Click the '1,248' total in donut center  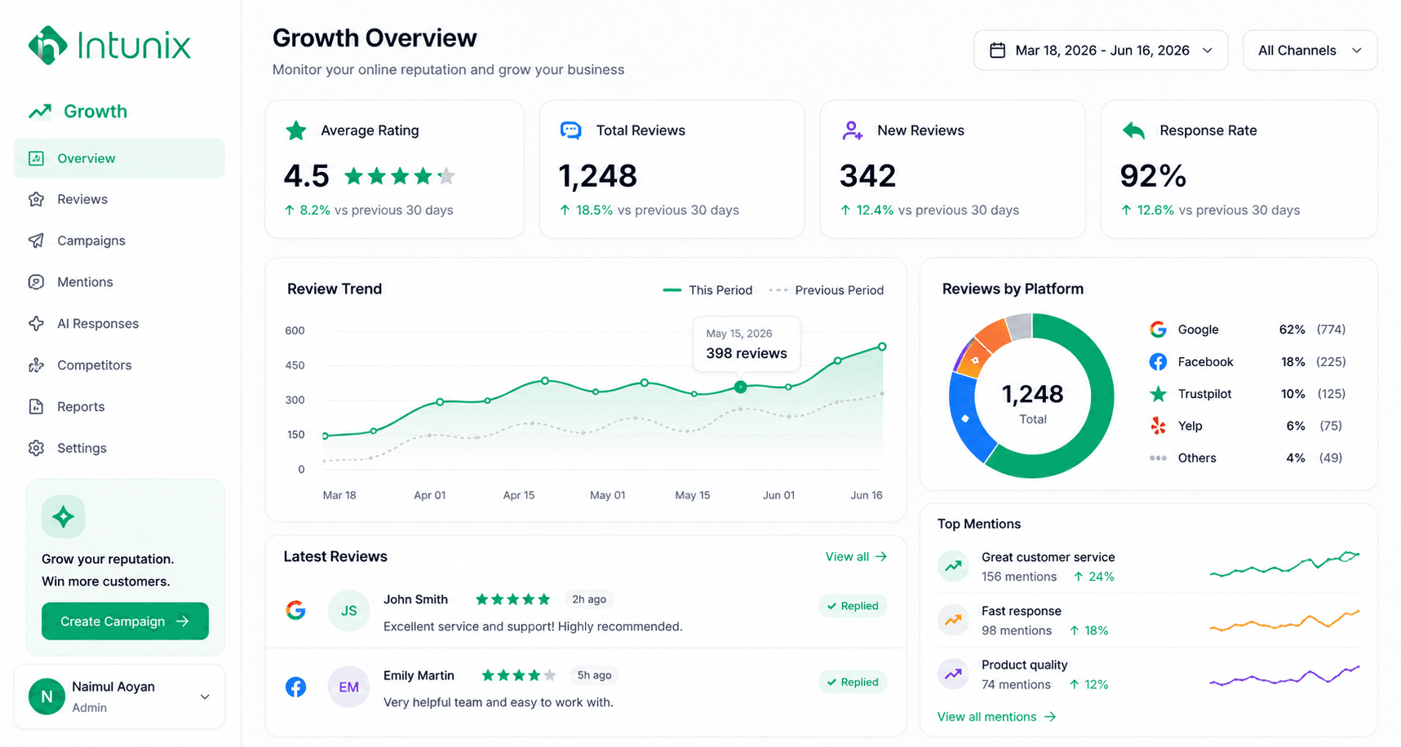(x=1032, y=395)
